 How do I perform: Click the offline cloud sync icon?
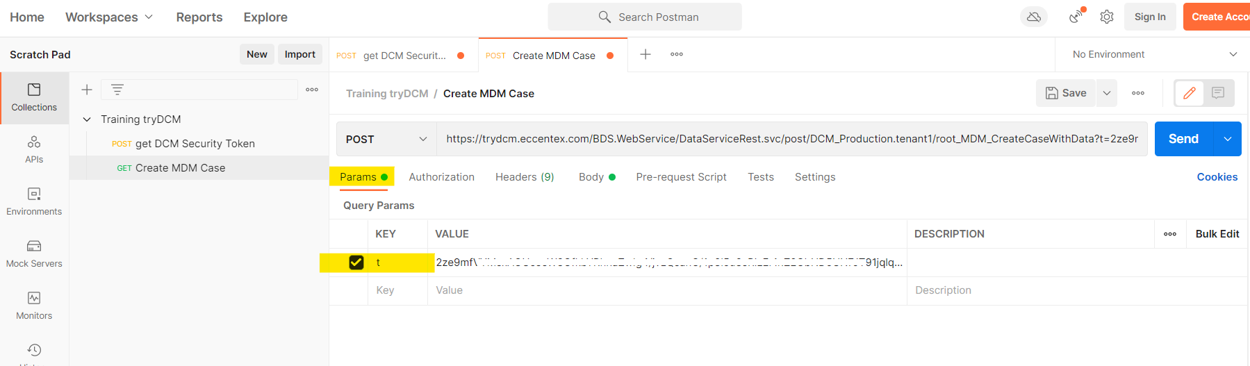coord(1034,17)
